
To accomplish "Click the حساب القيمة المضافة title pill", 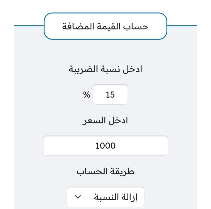I will [105, 26].
